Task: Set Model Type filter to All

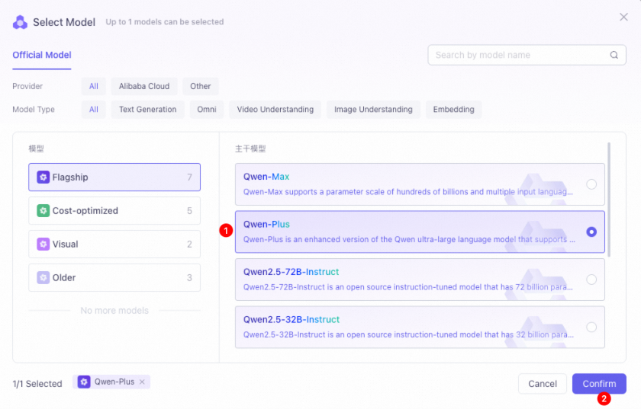Action: click(x=94, y=110)
